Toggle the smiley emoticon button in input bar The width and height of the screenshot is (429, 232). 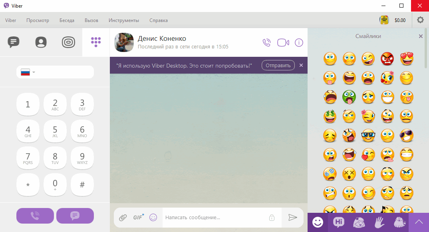(153, 218)
